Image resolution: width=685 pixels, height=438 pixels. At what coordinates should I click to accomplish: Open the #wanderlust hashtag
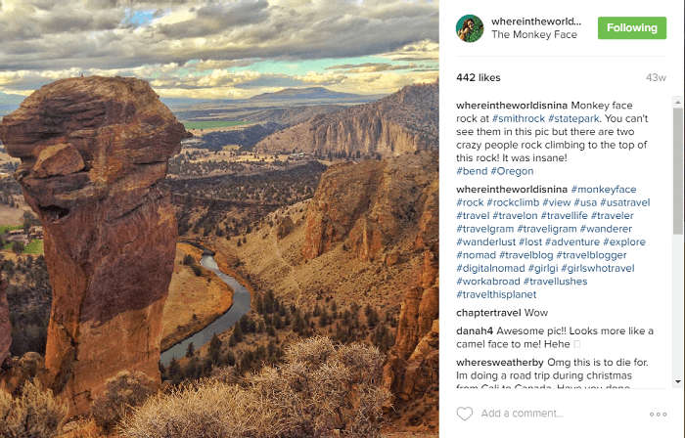coord(487,241)
